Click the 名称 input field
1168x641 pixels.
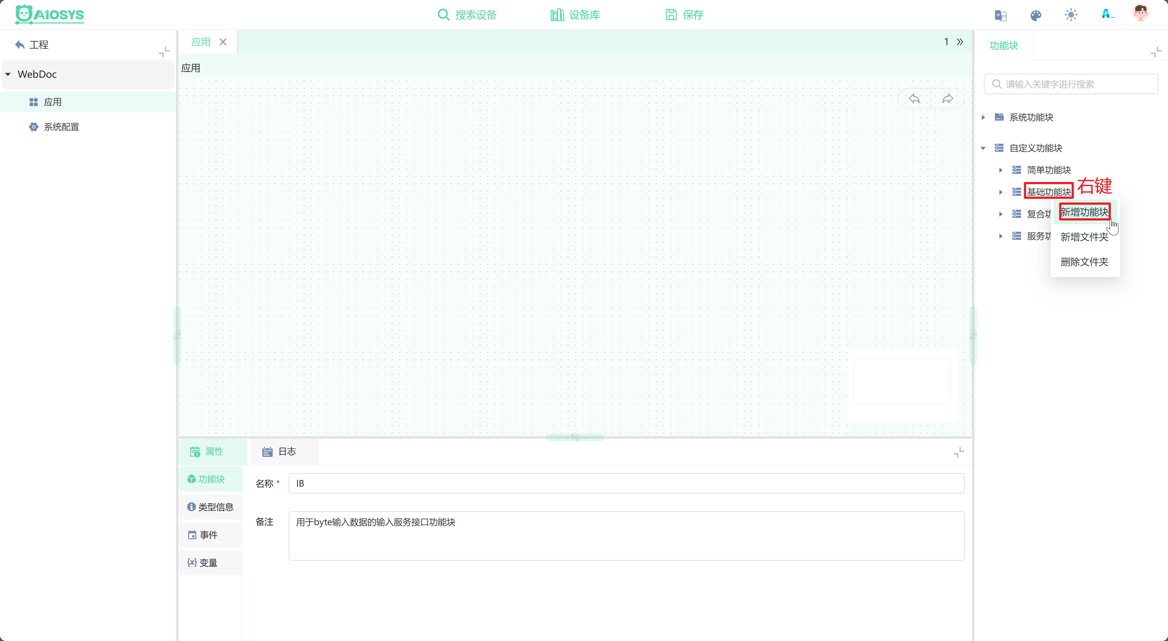pos(626,483)
